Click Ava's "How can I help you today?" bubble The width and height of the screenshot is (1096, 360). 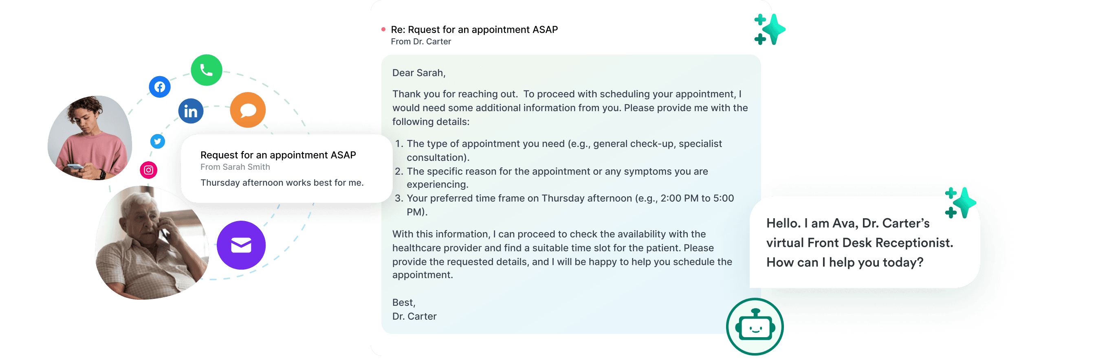click(860, 243)
